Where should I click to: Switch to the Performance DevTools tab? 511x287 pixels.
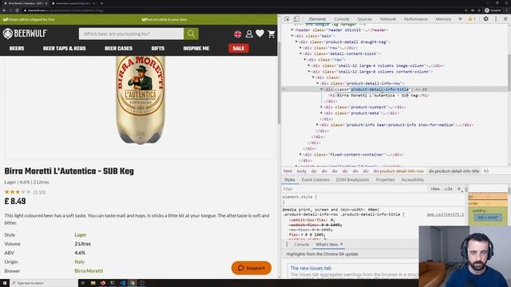click(x=416, y=19)
